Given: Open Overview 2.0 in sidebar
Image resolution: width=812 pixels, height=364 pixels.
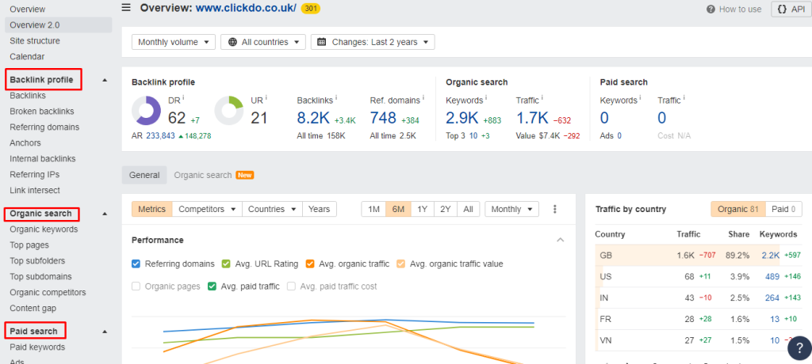Looking at the screenshot, I should [59, 25].
